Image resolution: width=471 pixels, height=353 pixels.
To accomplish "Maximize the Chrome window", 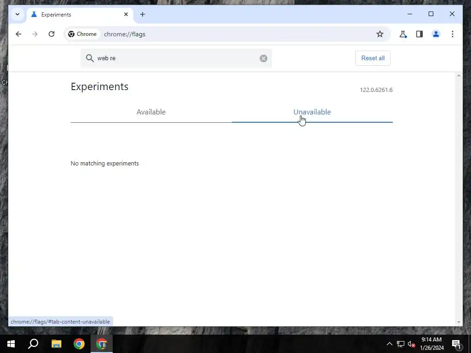I will (x=431, y=14).
